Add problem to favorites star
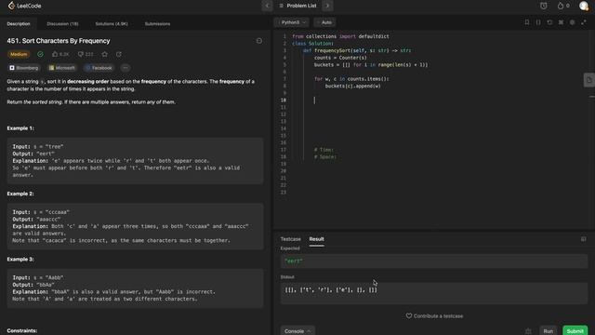The width and height of the screenshot is (595, 335). (105, 54)
